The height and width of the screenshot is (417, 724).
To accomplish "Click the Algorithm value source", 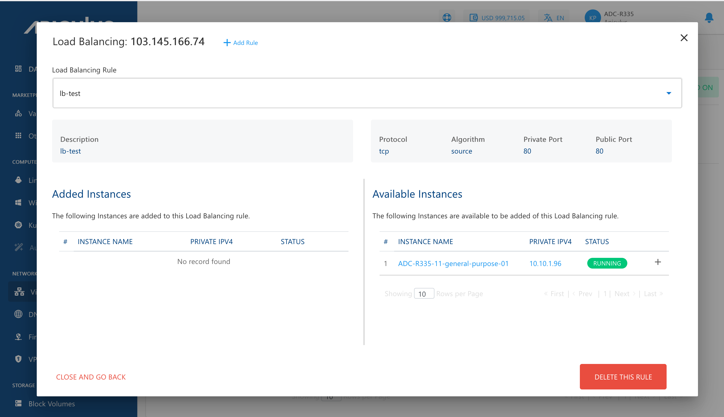I will tap(461, 151).
